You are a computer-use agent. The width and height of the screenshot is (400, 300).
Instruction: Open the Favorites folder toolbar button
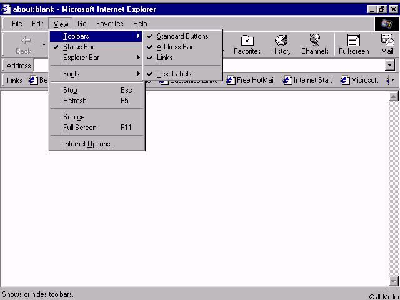coord(247,44)
